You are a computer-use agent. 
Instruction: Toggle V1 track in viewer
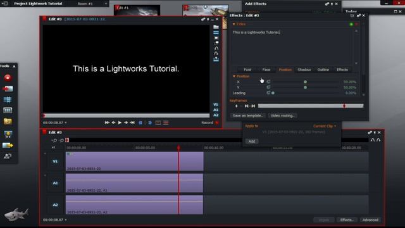tap(216, 104)
